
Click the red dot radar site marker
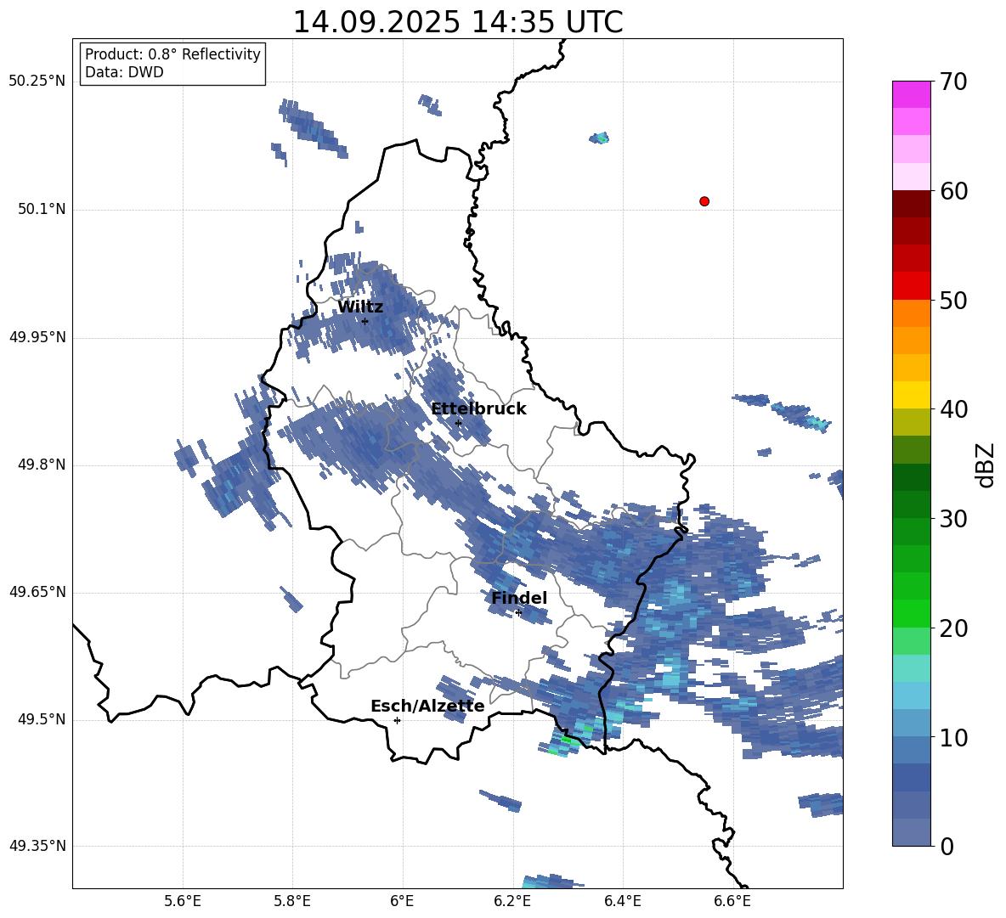(704, 201)
